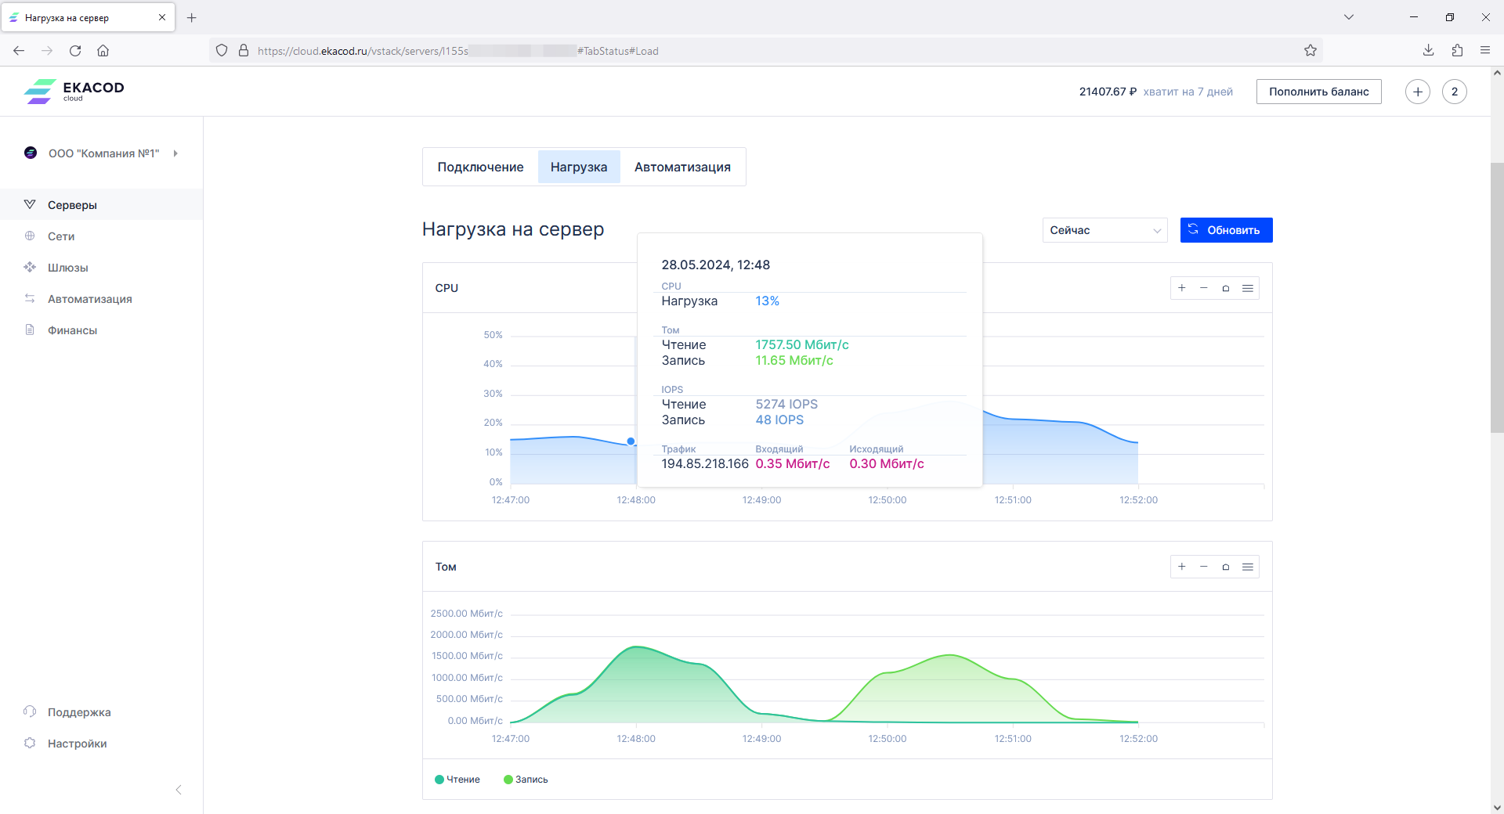Toggle Запись series in chart legend
The width and height of the screenshot is (1504, 814).
(526, 780)
